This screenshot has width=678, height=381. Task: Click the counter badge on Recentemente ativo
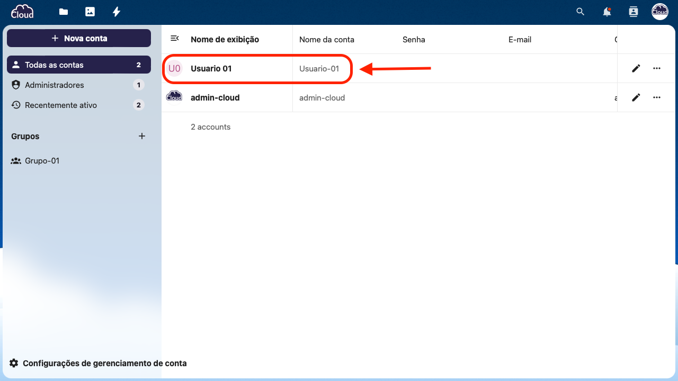pos(139,105)
